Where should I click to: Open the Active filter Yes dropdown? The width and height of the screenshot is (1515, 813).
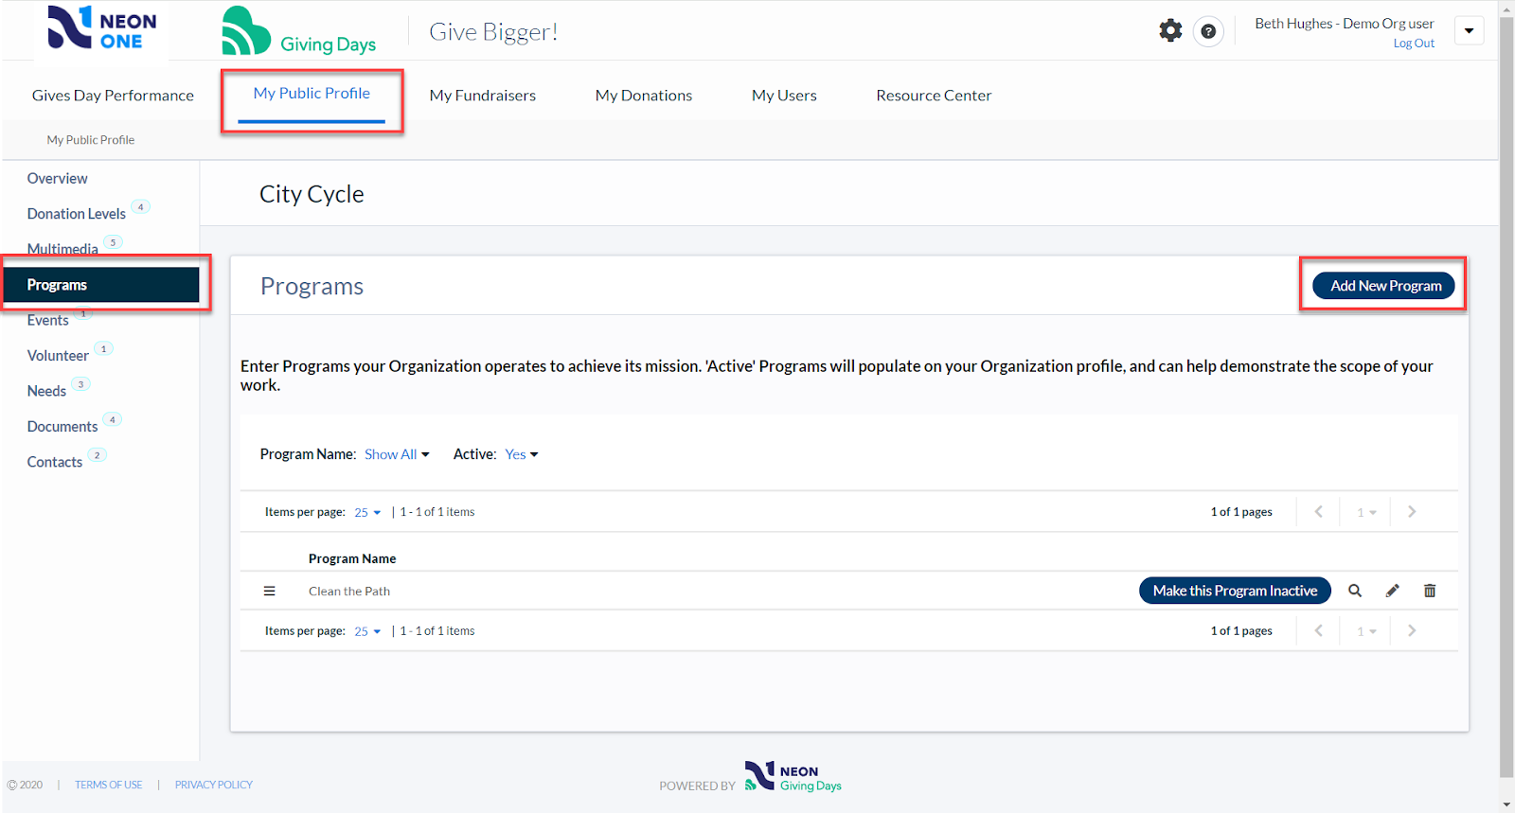point(522,454)
